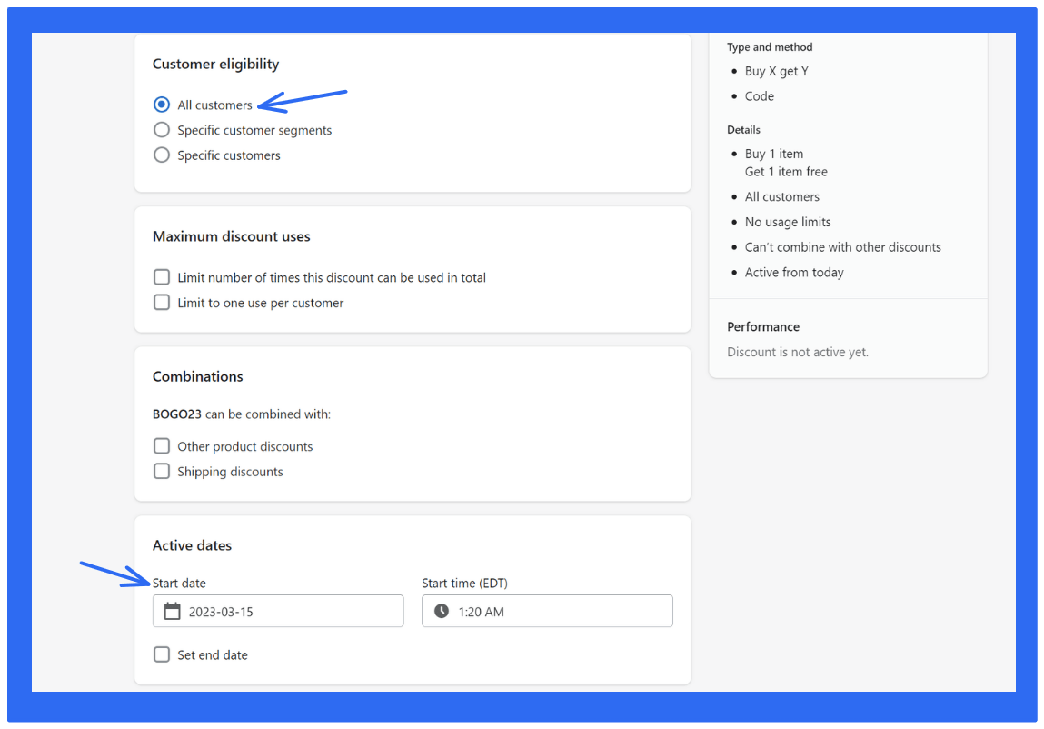The image size is (1044, 729).
Task: Click the Active from today detail entry
Action: (x=794, y=272)
